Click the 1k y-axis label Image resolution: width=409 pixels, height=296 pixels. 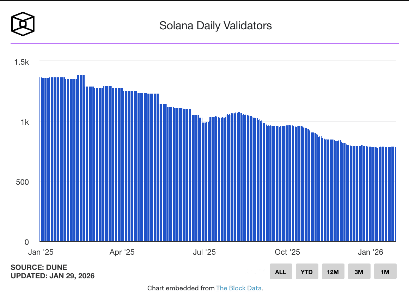[24, 122]
